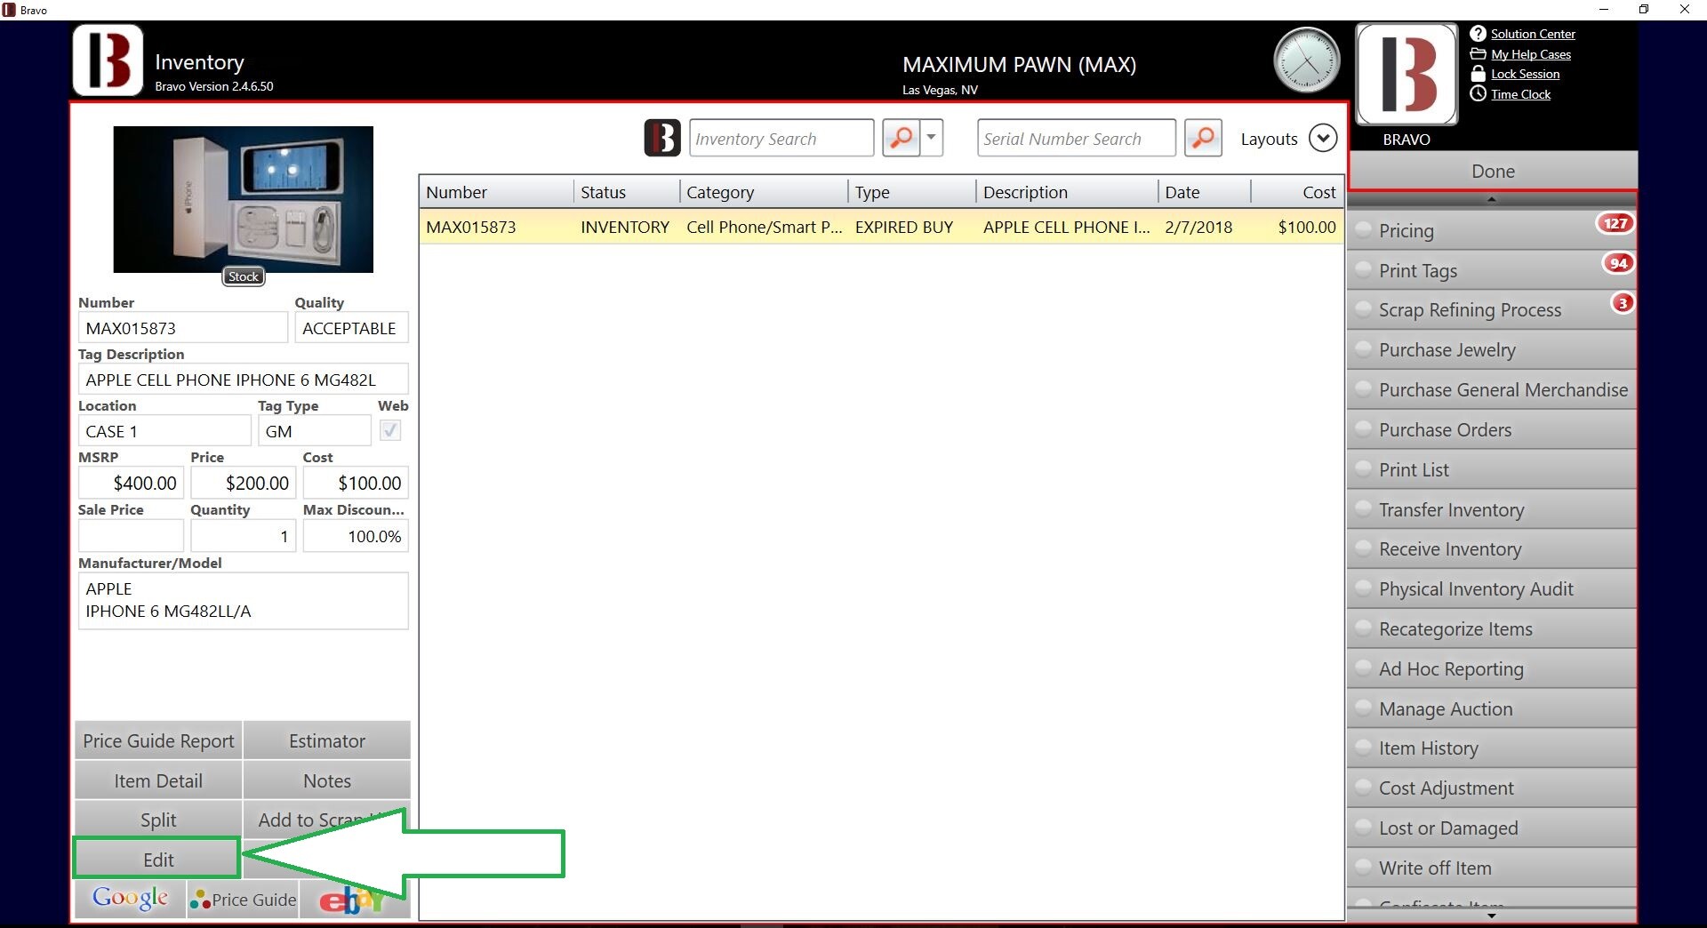This screenshot has height=928, width=1707.
Task: Click the Bravo app icon in title bar
Action: point(9,10)
